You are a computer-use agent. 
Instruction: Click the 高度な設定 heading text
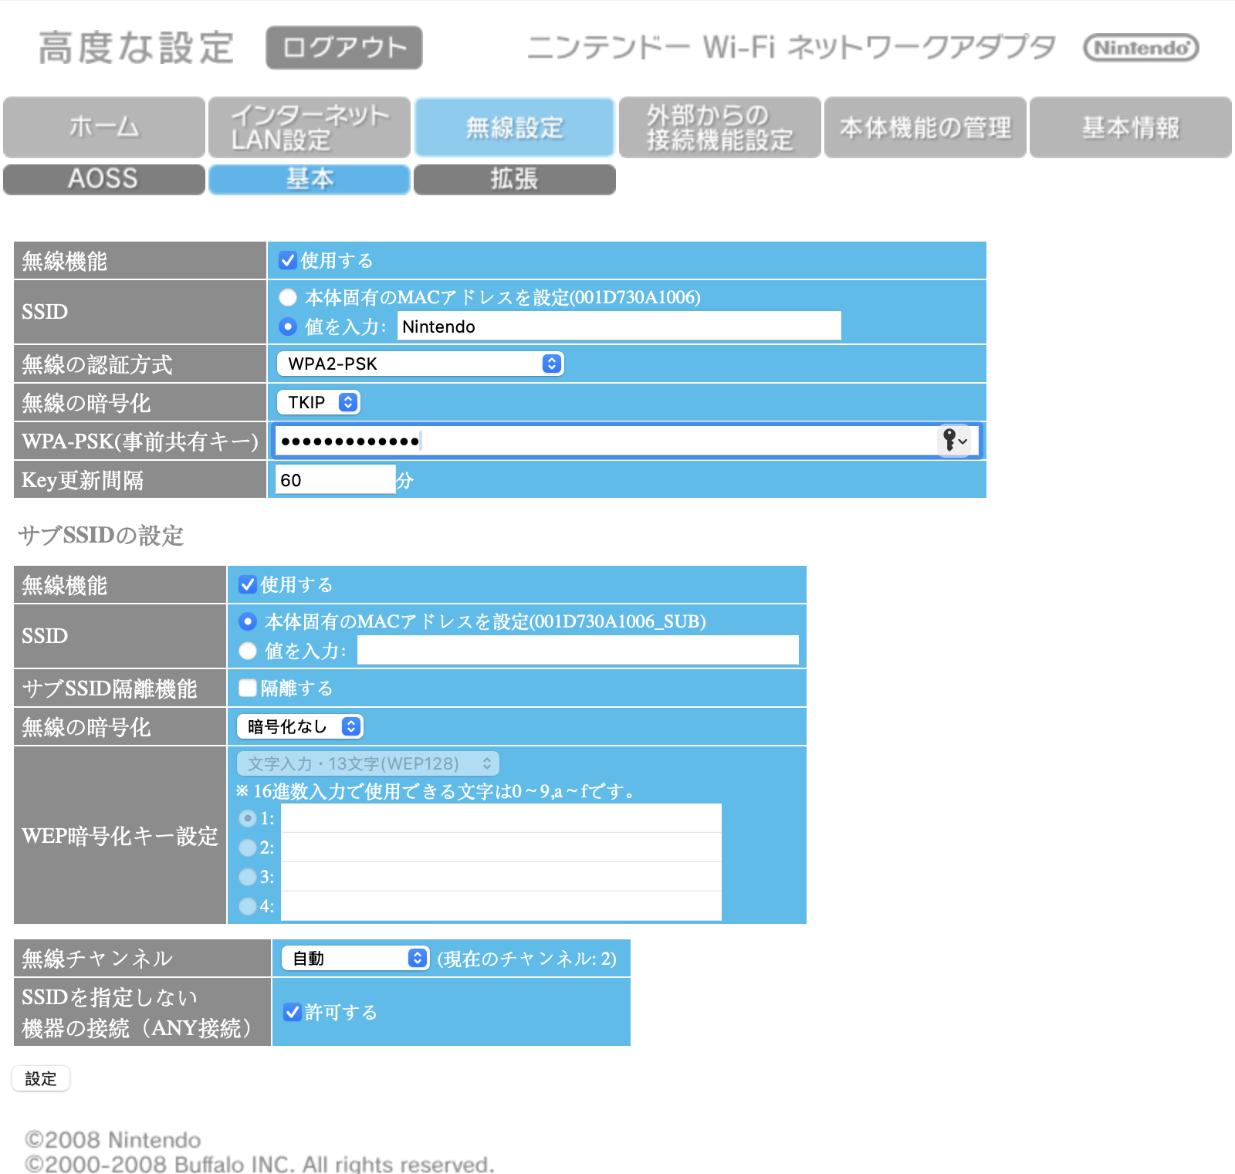point(136,48)
